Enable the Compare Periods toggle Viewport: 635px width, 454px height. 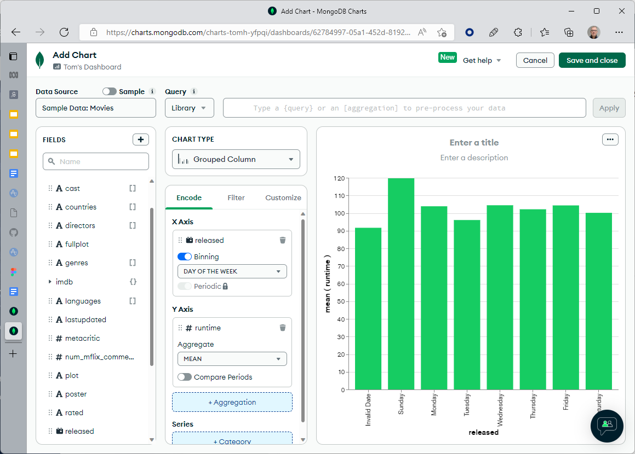(x=185, y=377)
